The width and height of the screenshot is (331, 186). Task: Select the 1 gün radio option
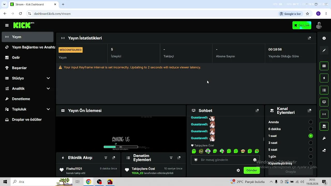point(311,157)
